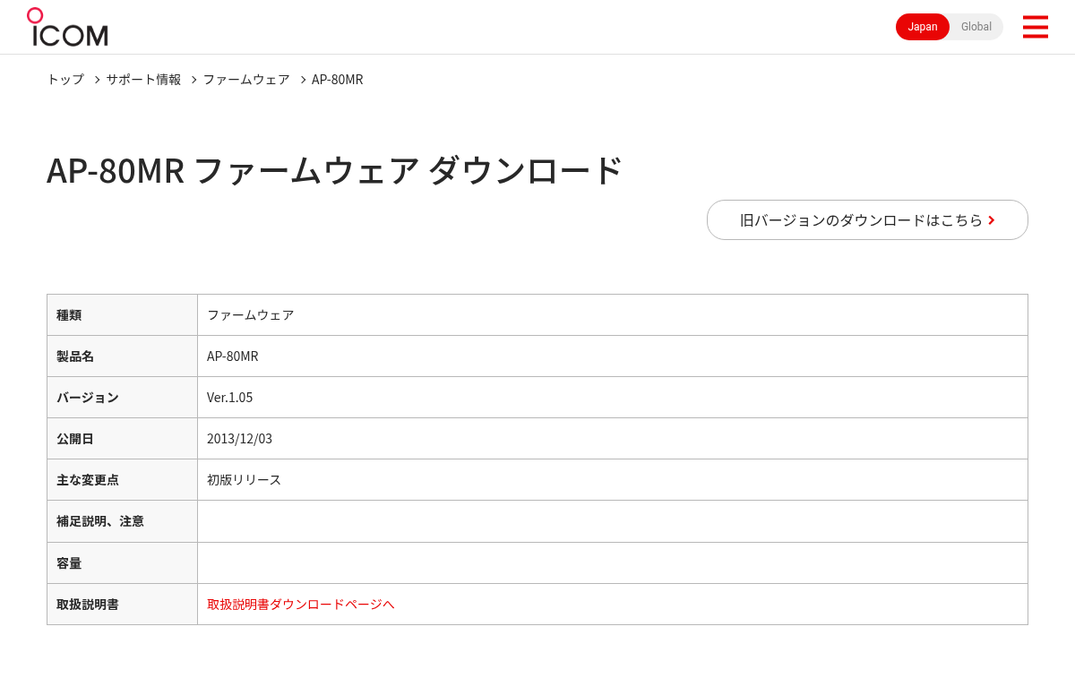
Task: Click the 製品名 AP-80MR value cell
Action: pyautogui.click(x=613, y=356)
